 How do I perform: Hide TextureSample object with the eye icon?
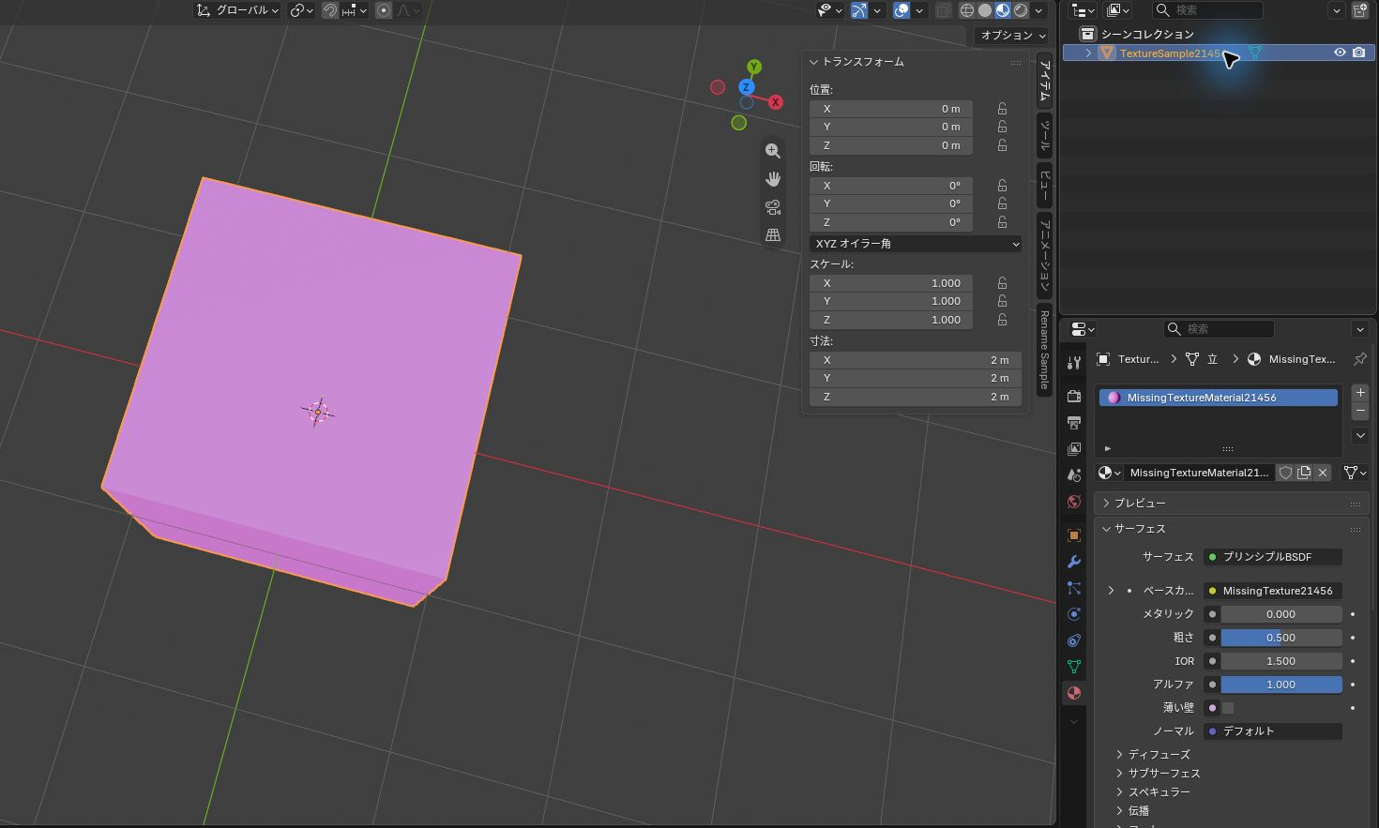[x=1340, y=53]
